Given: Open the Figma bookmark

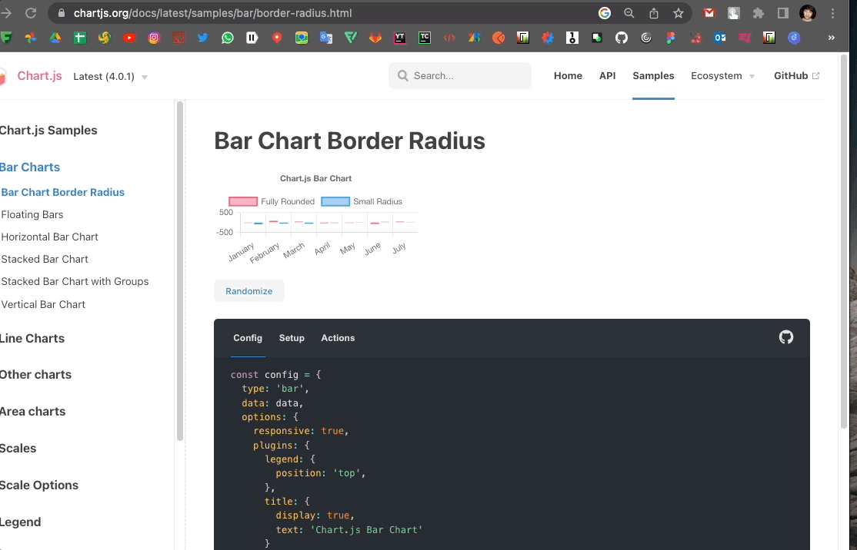Looking at the screenshot, I should 671,38.
